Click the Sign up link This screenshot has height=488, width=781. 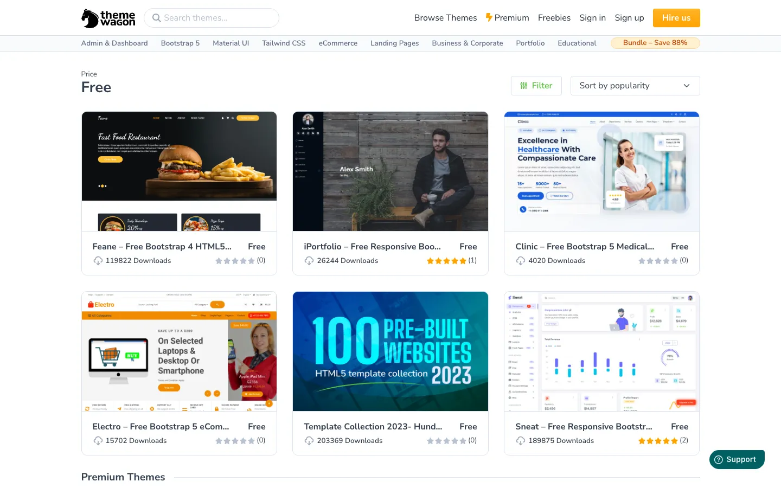(x=629, y=18)
